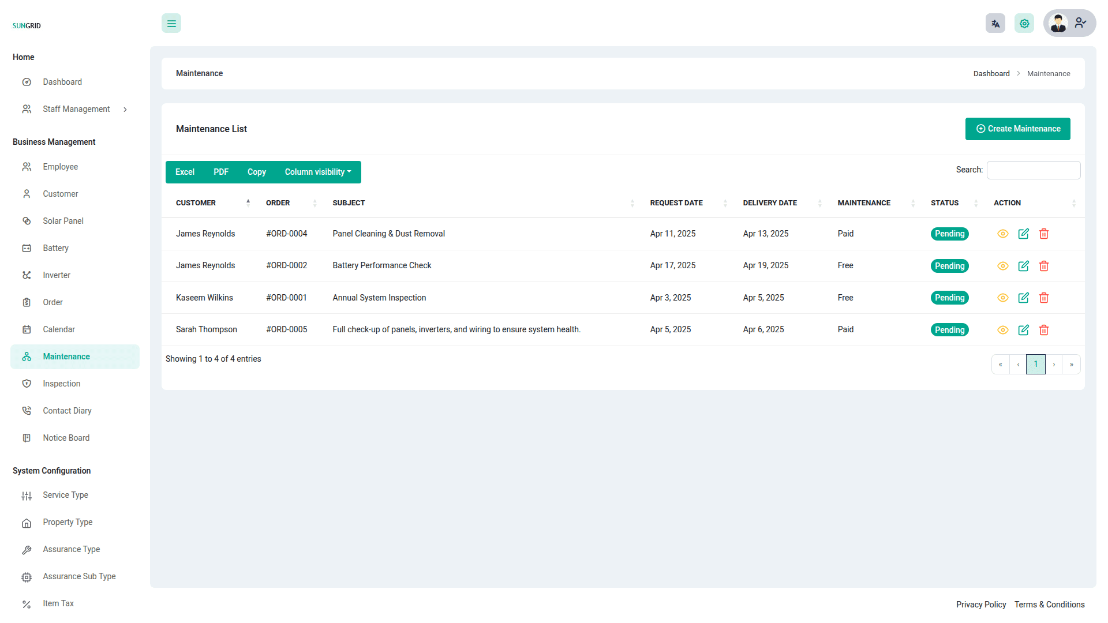Edit the Annual System Inspection entry
The image size is (1108, 623).
(1023, 298)
